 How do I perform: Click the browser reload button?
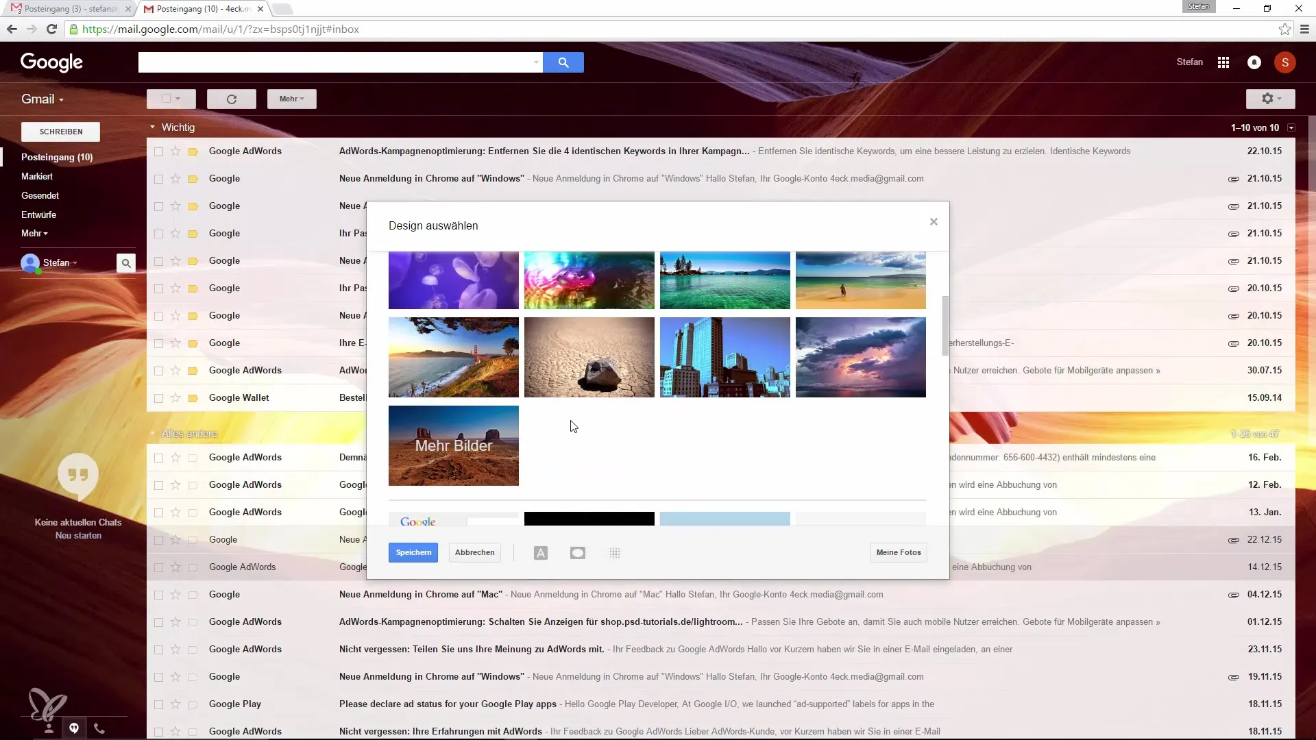[51, 29]
